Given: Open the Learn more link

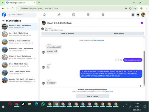Looking at the screenshot, I should click(x=110, y=92).
